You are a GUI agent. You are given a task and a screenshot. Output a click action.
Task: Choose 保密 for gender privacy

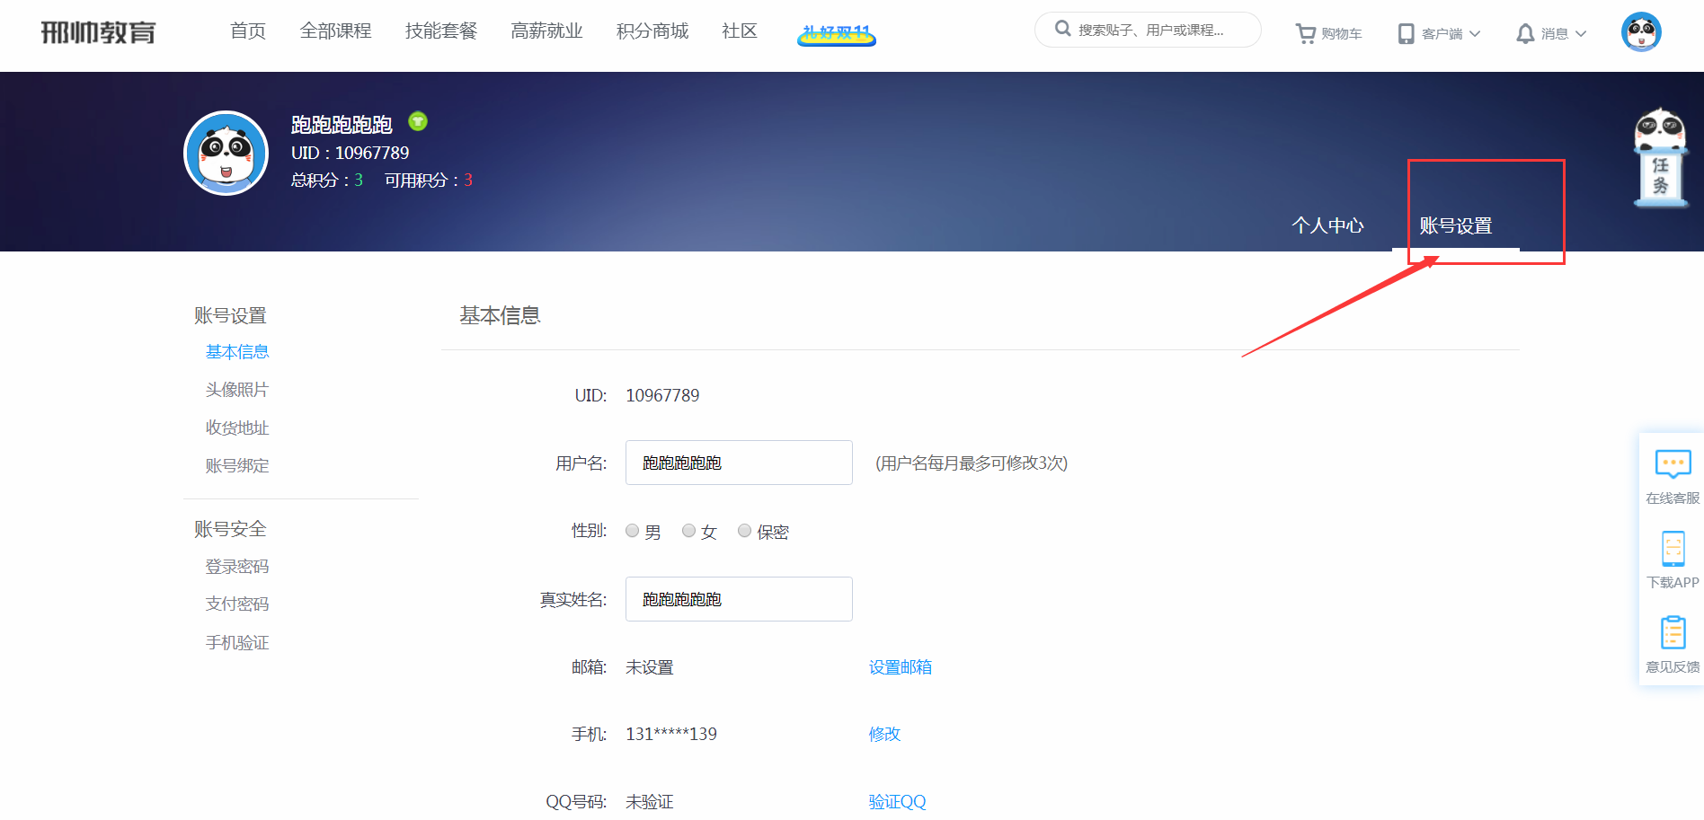pos(744,530)
